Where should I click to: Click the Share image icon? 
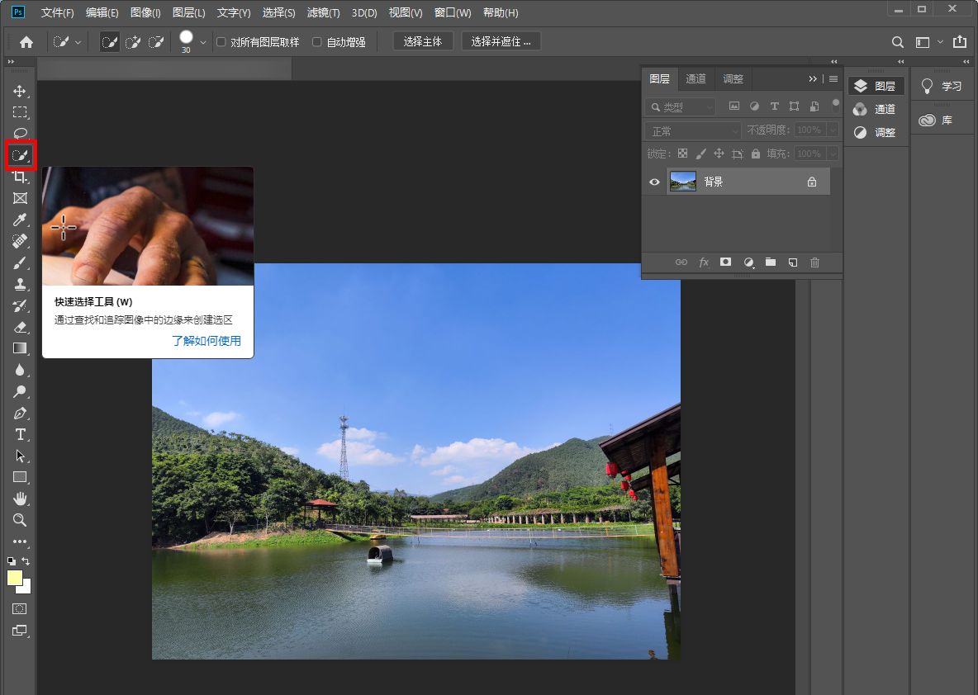pyautogui.click(x=959, y=42)
